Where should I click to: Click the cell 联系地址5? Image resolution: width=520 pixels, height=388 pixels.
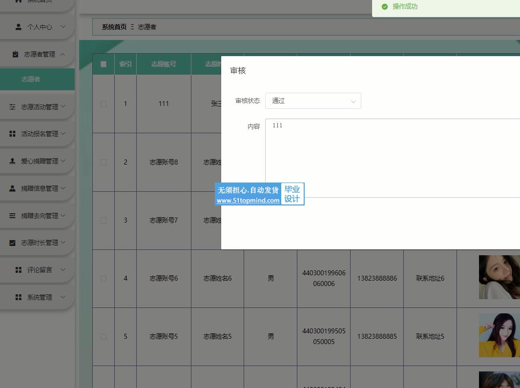click(430, 337)
